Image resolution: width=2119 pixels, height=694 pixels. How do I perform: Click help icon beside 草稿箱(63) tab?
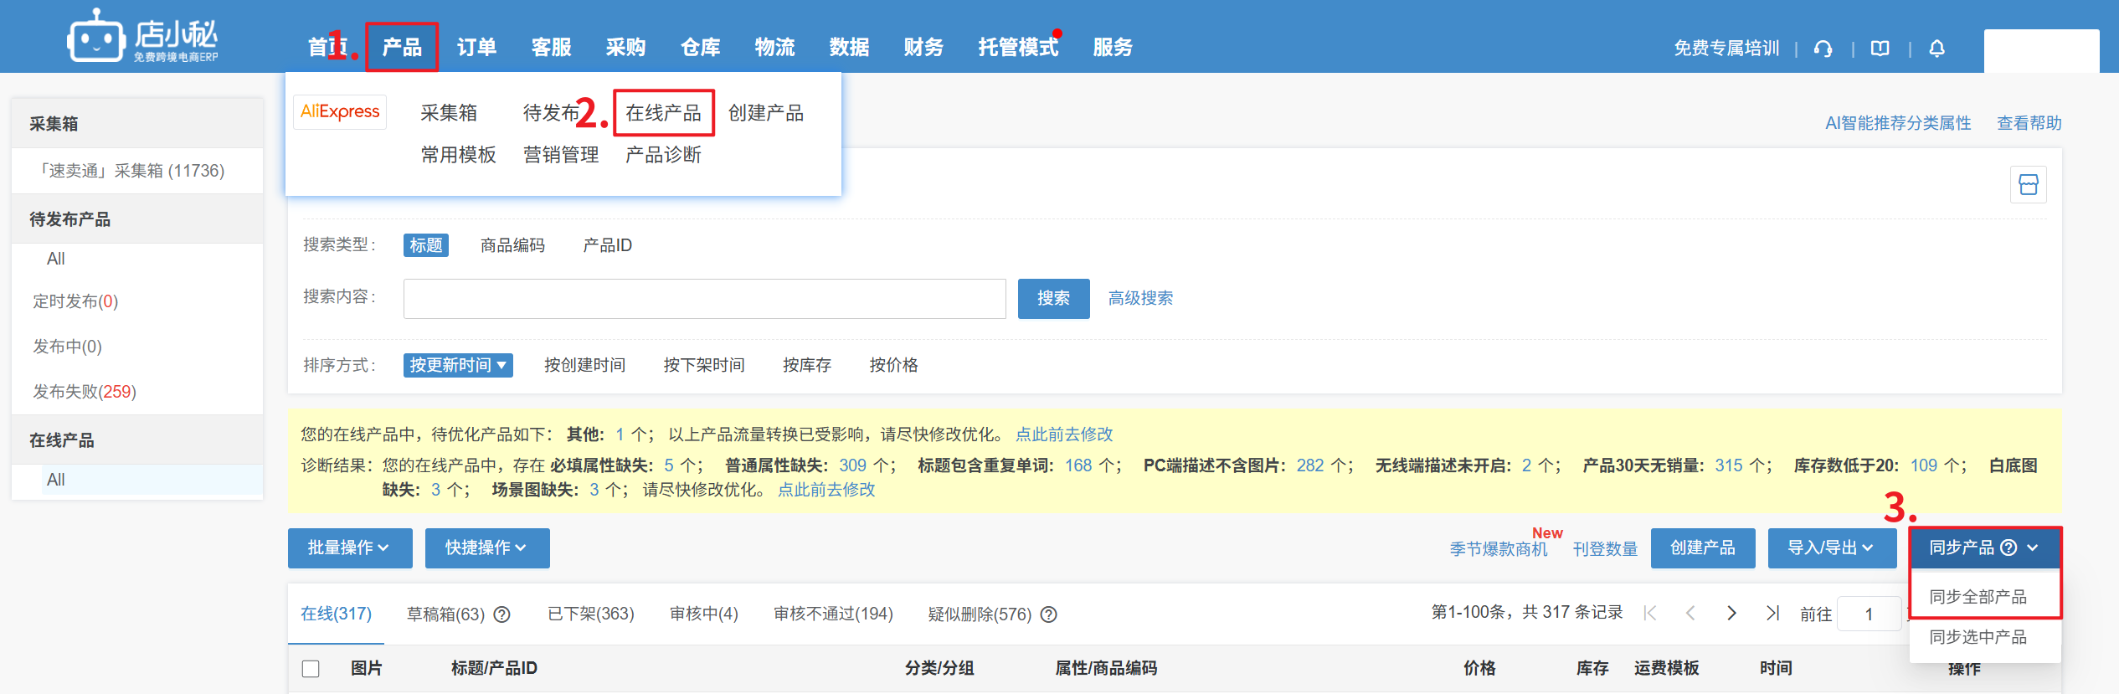(502, 614)
